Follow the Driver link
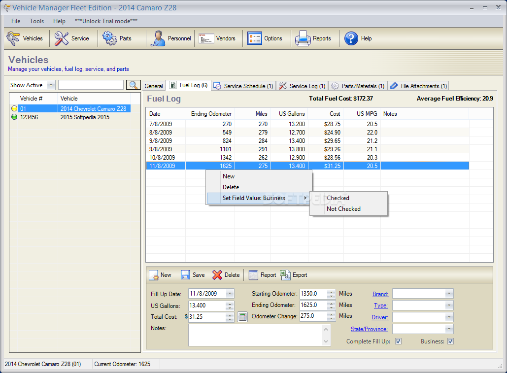This screenshot has width=507, height=373. pyautogui.click(x=380, y=317)
